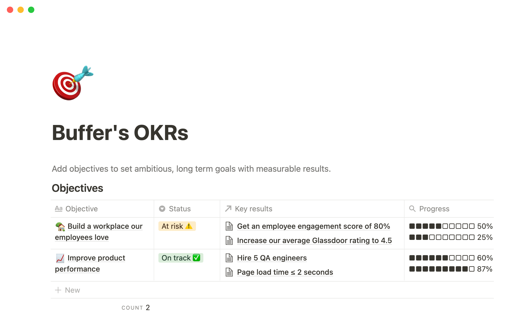Viewport: 507px width, 317px height.
Task: Click the Objective column header icon
Action: point(59,208)
